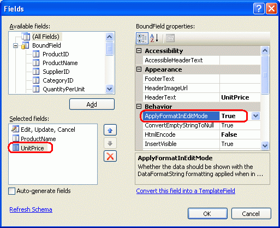Collapse the Behavior property category

pyautogui.click(x=139, y=106)
